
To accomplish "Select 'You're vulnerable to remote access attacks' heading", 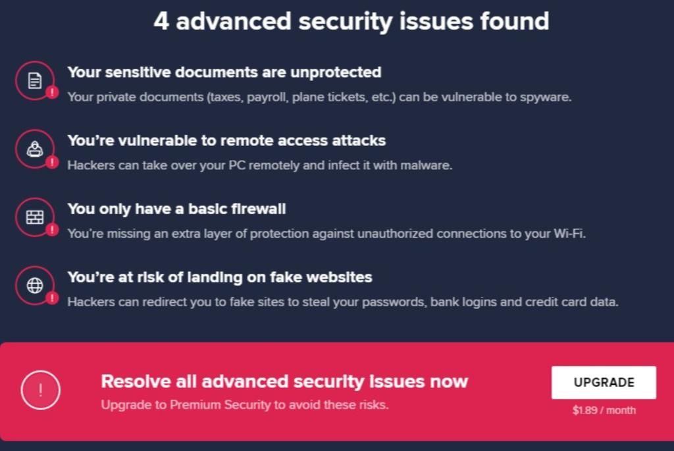I will click(x=226, y=141).
